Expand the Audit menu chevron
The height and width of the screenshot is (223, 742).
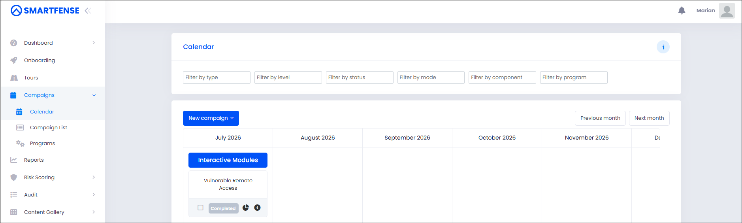point(94,195)
